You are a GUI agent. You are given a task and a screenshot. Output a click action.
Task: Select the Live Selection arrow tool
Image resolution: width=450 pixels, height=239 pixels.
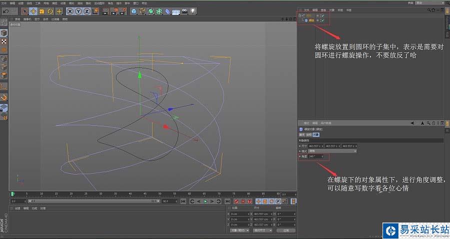[x=24, y=11]
